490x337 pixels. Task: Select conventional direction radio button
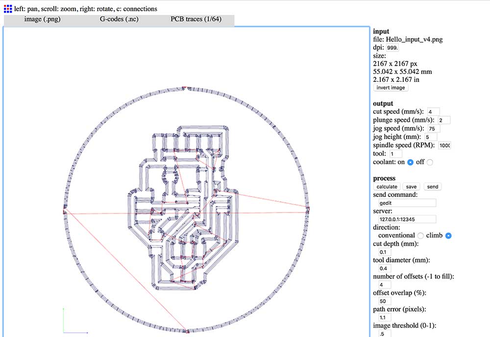[420, 236]
